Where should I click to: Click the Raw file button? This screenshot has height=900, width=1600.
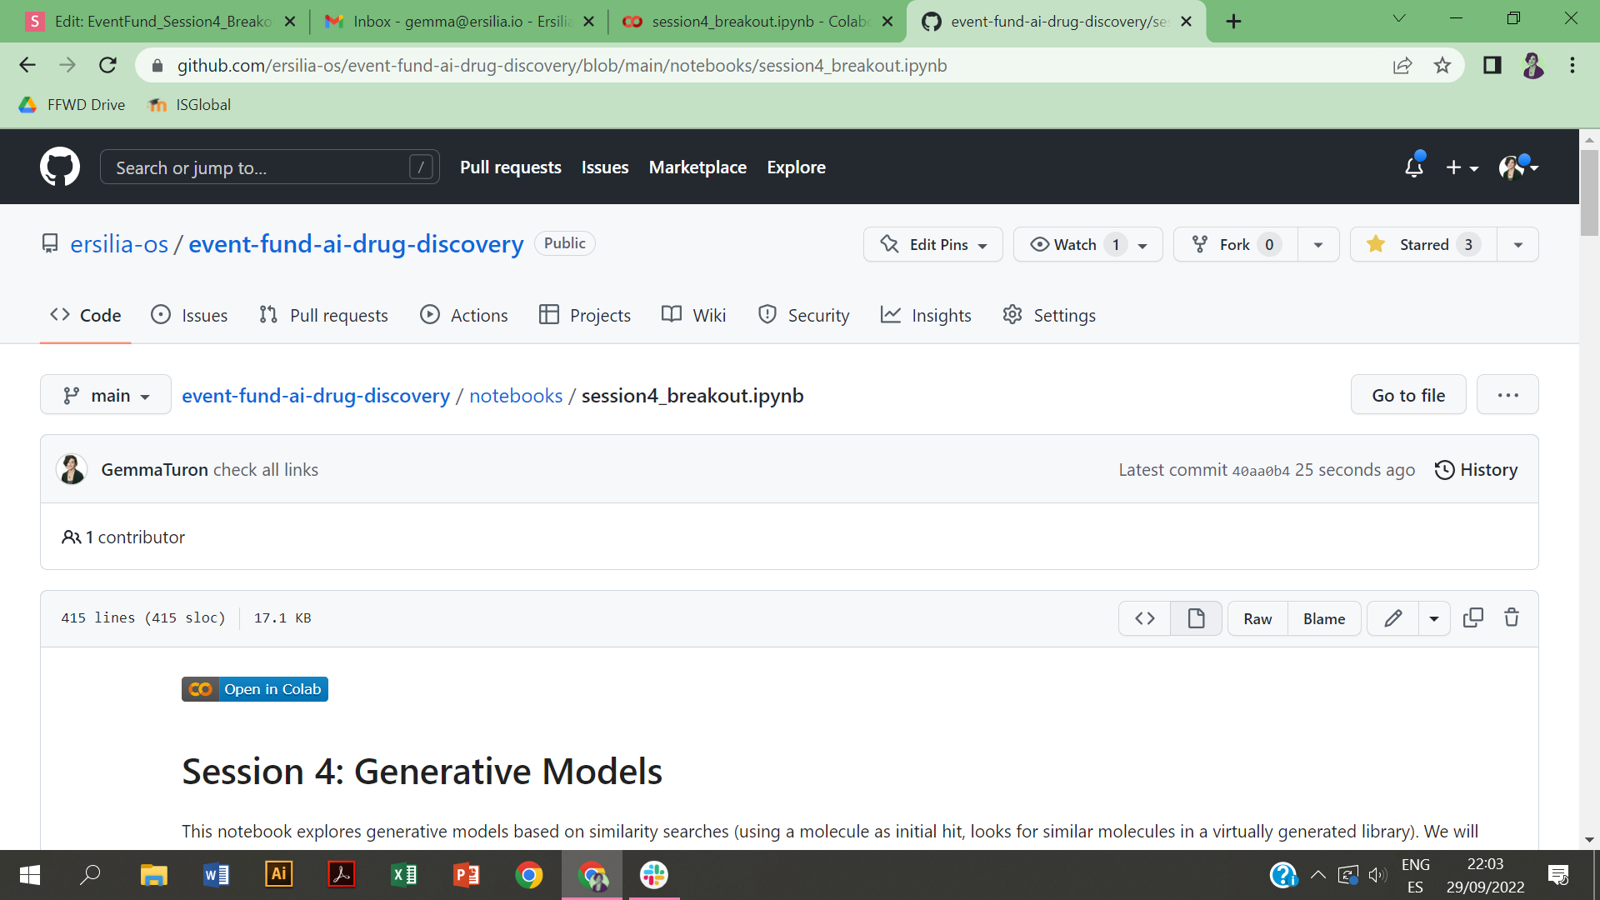tap(1257, 618)
